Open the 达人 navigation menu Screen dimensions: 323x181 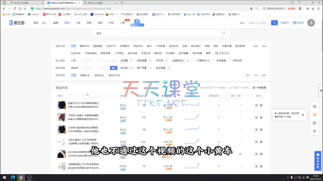click(x=46, y=23)
